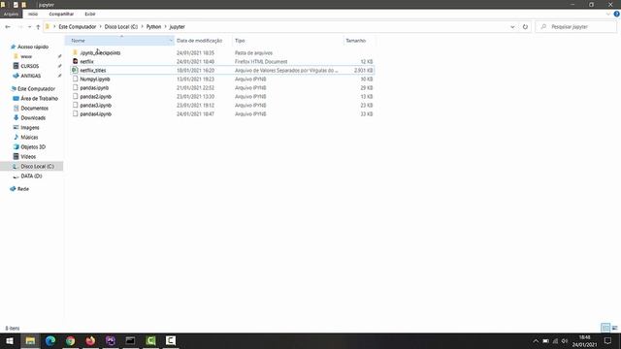This screenshot has height=349, width=621.
Task: Show hidden system tray icons
Action: coord(536,341)
